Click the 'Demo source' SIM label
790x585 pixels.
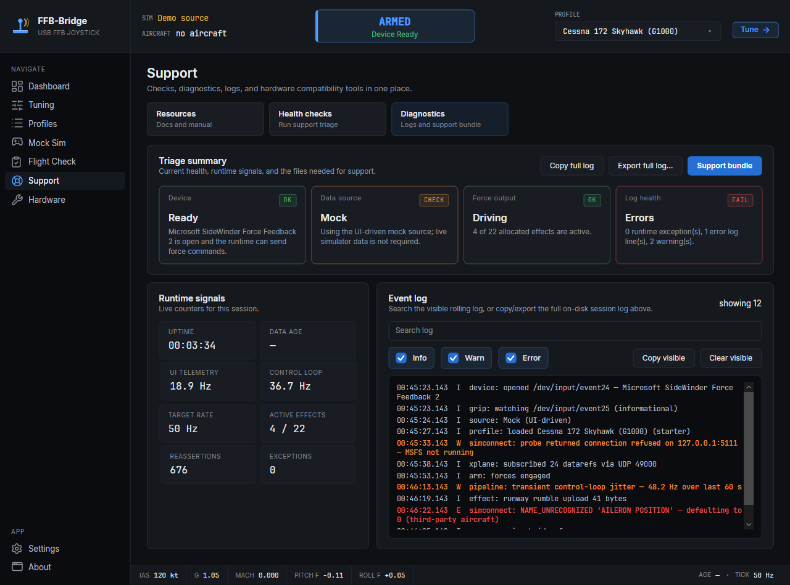coord(183,18)
